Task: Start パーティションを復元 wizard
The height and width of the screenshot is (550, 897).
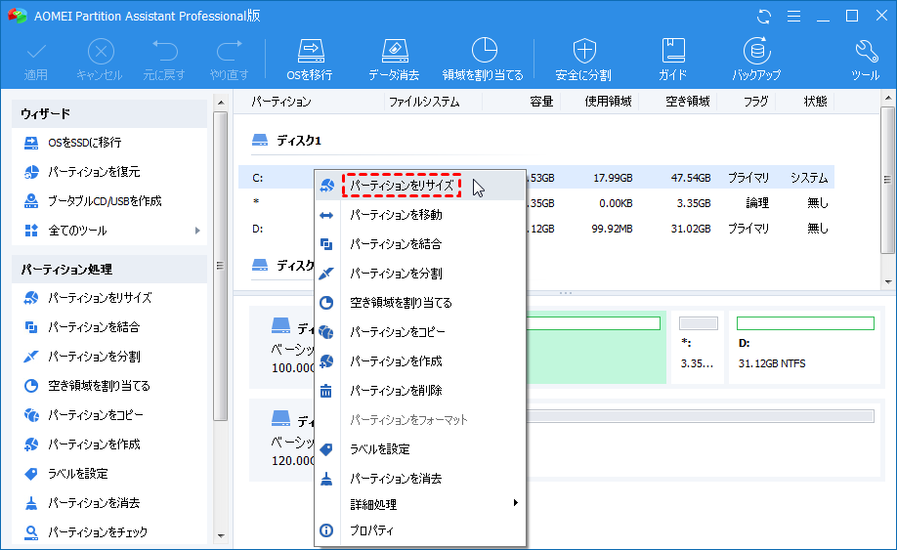Action: tap(82, 172)
